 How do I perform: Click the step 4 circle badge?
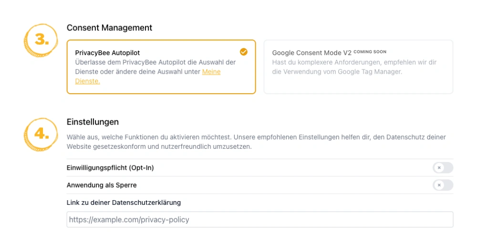[41, 135]
